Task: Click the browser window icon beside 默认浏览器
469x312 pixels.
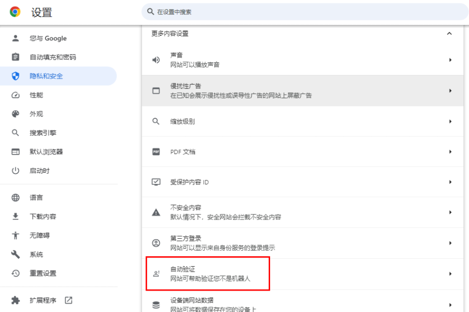Action: [15, 152]
